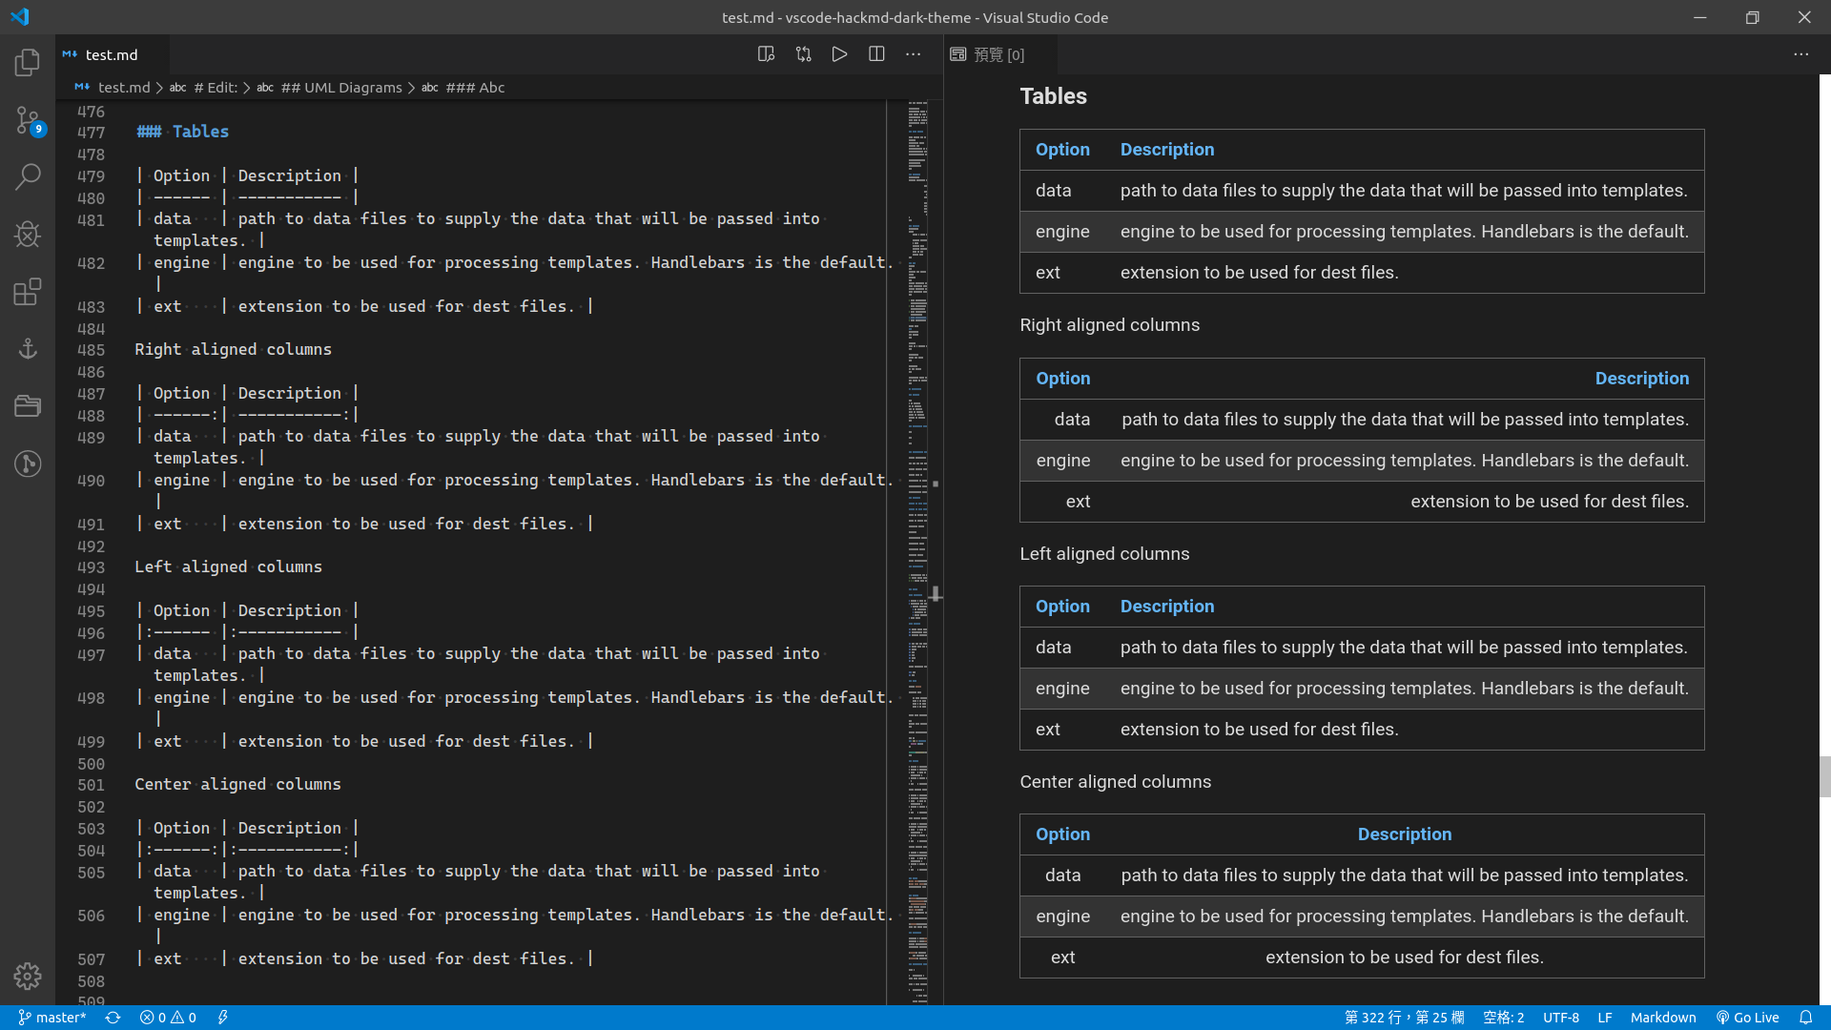
Task: Open the Search view
Action: pyautogui.click(x=28, y=176)
